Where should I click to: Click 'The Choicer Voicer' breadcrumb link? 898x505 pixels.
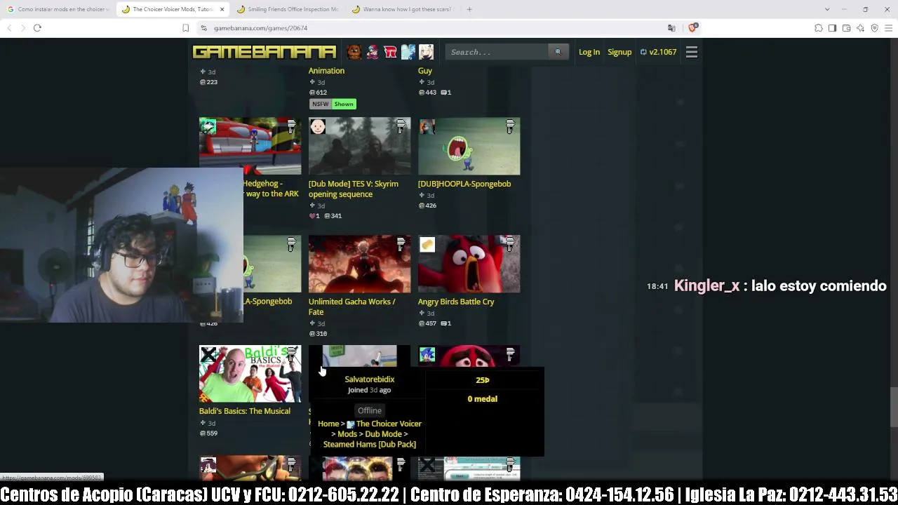click(x=389, y=424)
